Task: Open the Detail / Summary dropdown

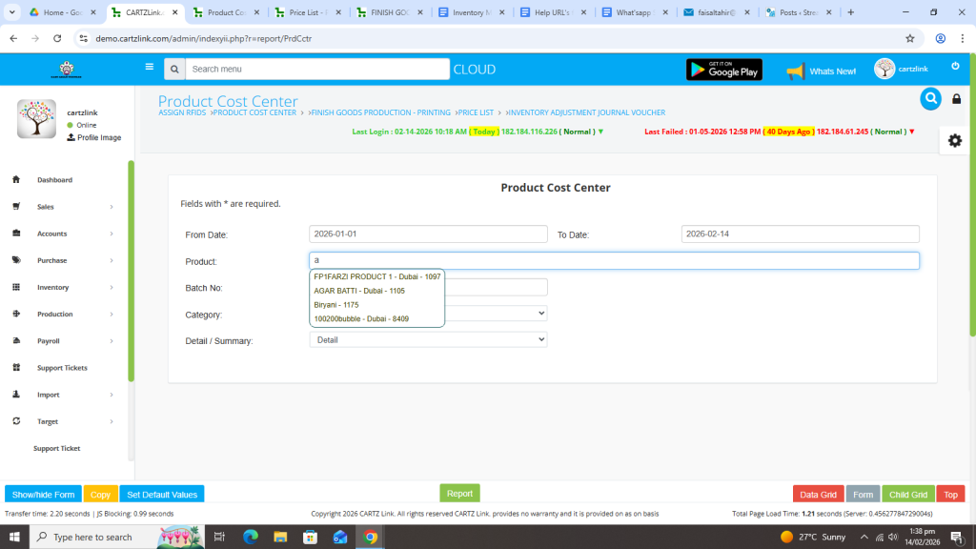Action: pyautogui.click(x=428, y=339)
